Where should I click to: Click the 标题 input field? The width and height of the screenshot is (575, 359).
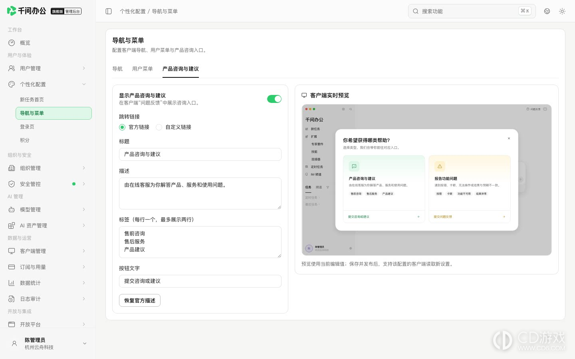(x=200, y=154)
